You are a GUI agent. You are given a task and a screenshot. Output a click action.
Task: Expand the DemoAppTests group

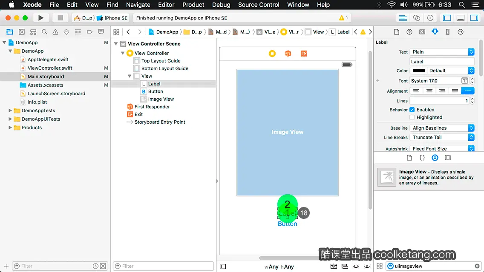pyautogui.click(x=10, y=110)
